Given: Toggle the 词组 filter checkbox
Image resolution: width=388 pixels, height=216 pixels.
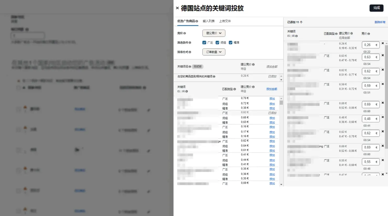Looking at the screenshot, I should coord(217,43).
